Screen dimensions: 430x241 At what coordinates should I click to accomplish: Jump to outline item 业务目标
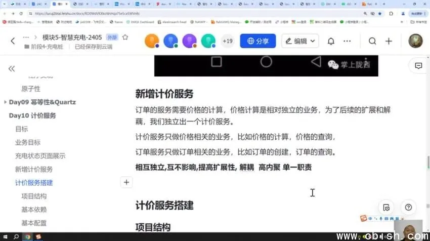[x=28, y=142]
